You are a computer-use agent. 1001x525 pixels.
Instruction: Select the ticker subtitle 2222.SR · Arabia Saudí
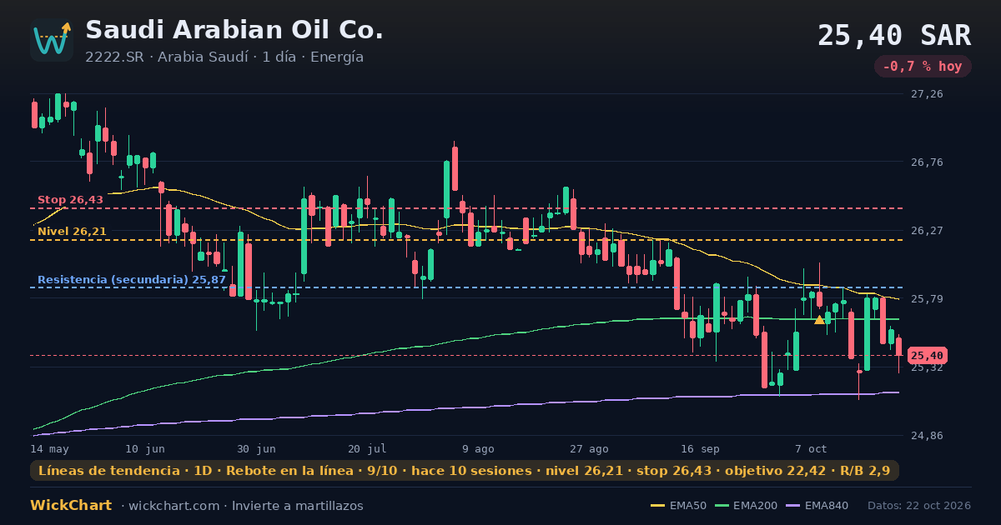click(167, 57)
